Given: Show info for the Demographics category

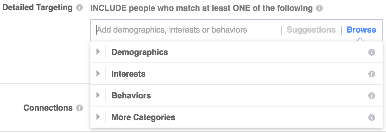Looking at the screenshot, I should [x=372, y=52].
